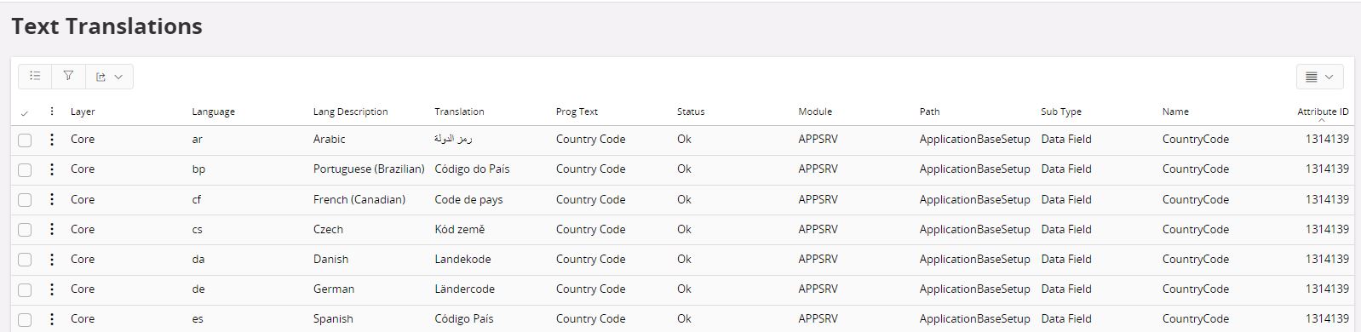Sort by Language column header
Image resolution: width=1361 pixels, height=332 pixels.
tap(213, 112)
